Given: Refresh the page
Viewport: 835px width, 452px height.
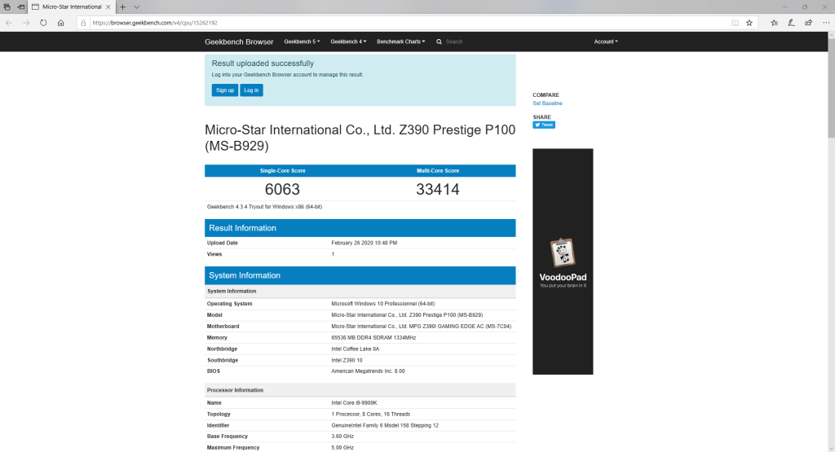Looking at the screenshot, I should (x=43, y=23).
